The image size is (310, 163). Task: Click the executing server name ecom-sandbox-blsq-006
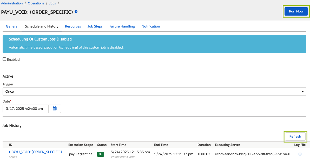(x=253, y=154)
